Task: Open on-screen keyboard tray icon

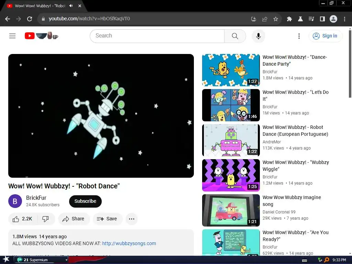Action: 305,260
